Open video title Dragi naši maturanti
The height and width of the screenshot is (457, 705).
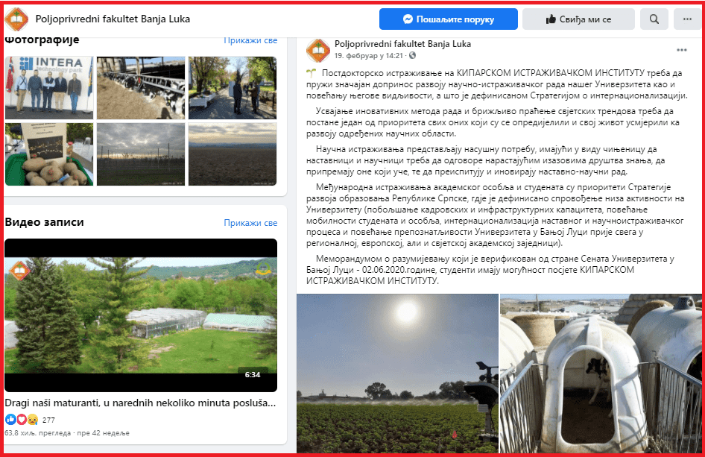pos(140,403)
